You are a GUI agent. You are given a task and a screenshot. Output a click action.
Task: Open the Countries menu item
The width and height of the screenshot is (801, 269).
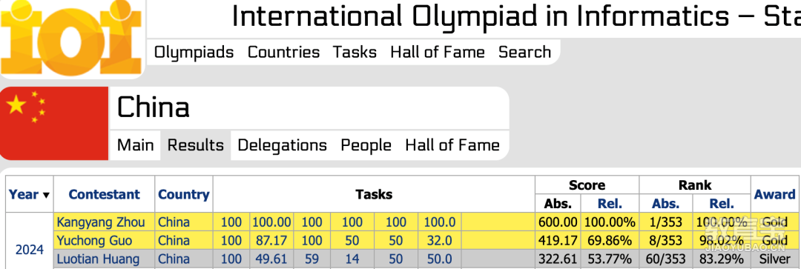click(x=283, y=52)
